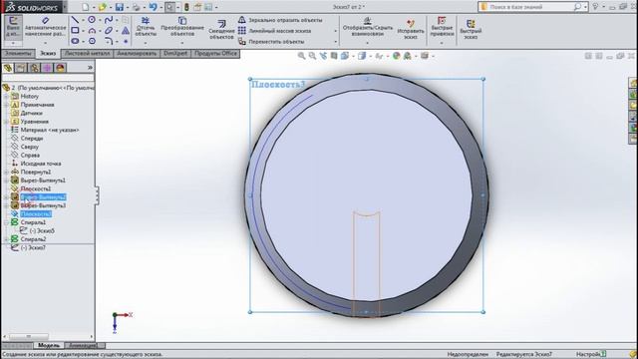This screenshot has width=638, height=359.
Task: Select the Ellipse sketch tool
Action: pyautogui.click(x=109, y=30)
